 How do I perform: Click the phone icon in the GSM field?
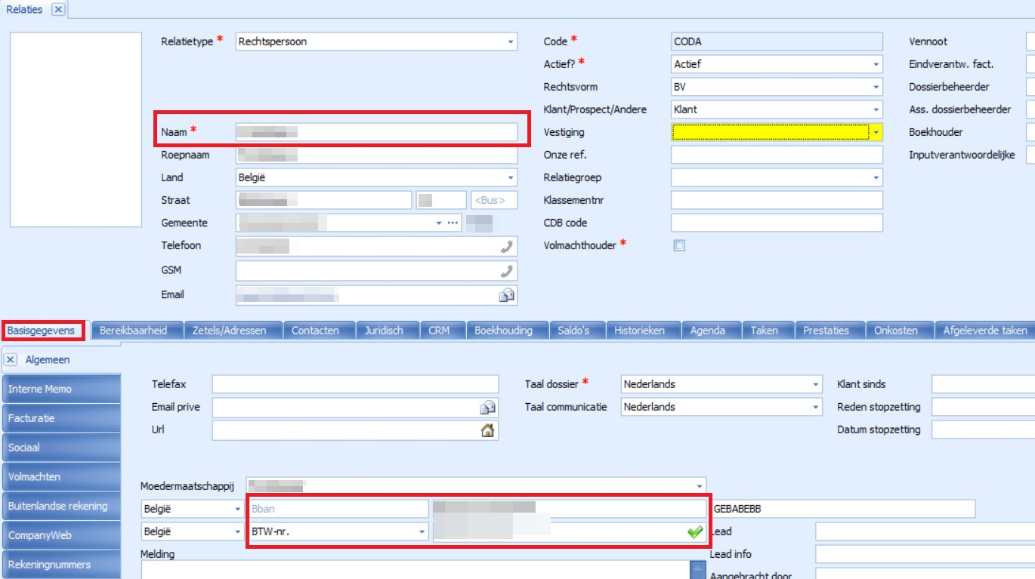[x=507, y=271]
